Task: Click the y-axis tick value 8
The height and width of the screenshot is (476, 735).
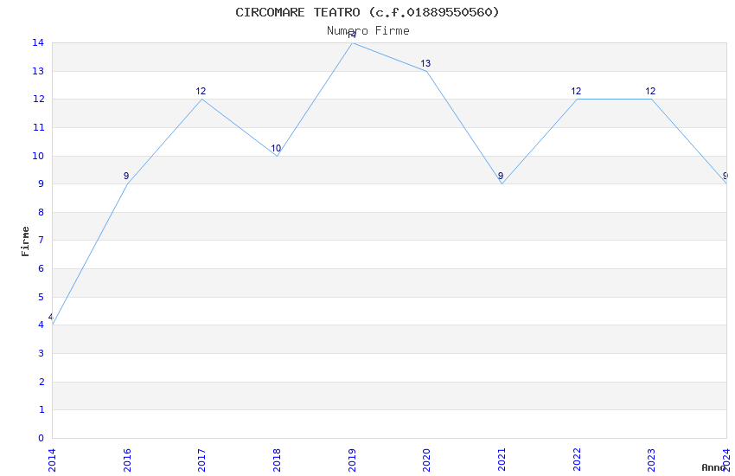Action: (x=42, y=212)
